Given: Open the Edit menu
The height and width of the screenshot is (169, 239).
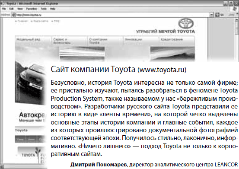Looking at the screenshot, I should tap(11, 9).
